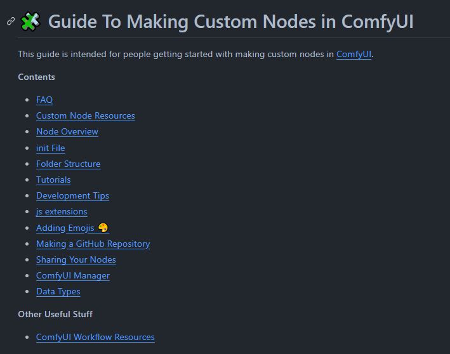The image size is (450, 354).
Task: Jump to Sharing Your Nodes
Action: (x=76, y=259)
